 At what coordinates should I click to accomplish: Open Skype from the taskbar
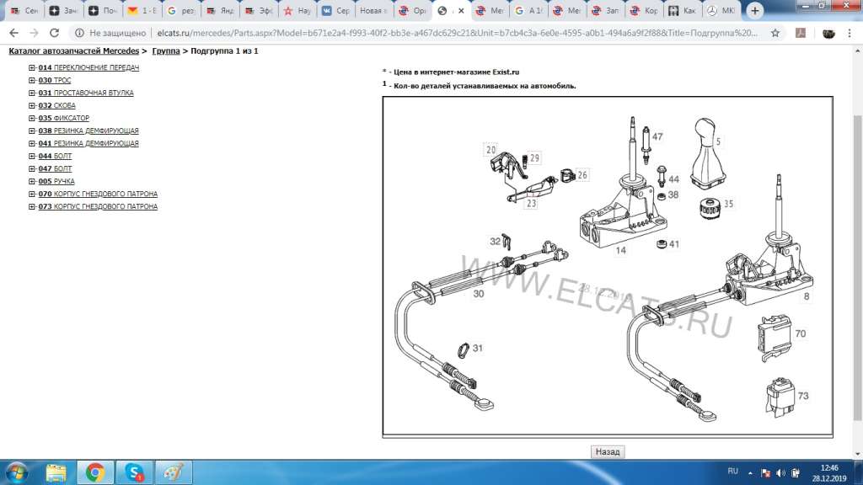pyautogui.click(x=134, y=472)
